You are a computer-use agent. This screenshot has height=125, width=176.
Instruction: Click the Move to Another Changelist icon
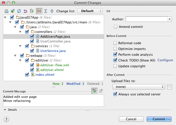click(x=13, y=11)
